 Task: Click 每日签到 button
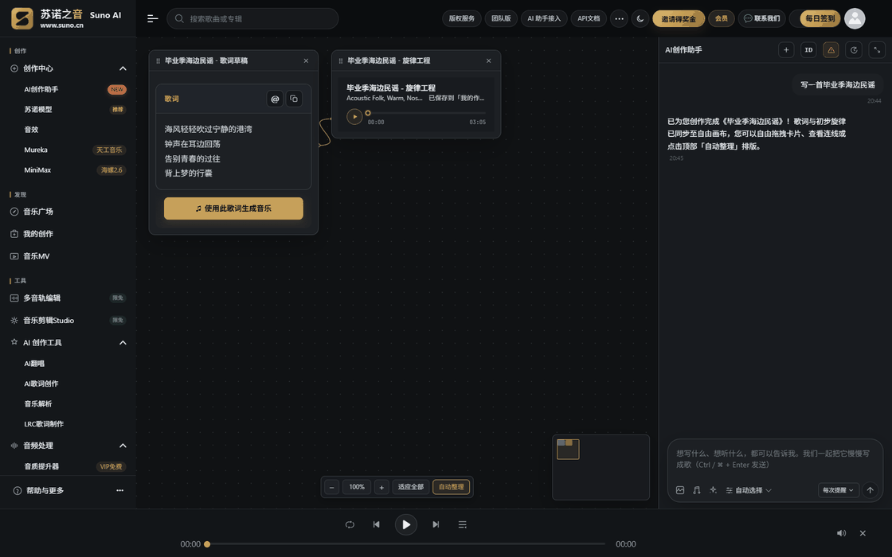click(x=820, y=19)
